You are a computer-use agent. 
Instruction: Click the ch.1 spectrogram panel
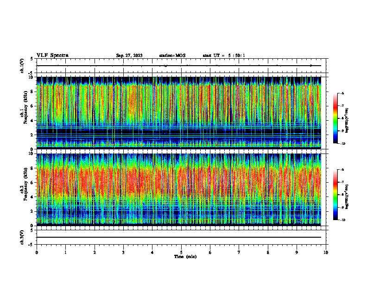(x=179, y=113)
